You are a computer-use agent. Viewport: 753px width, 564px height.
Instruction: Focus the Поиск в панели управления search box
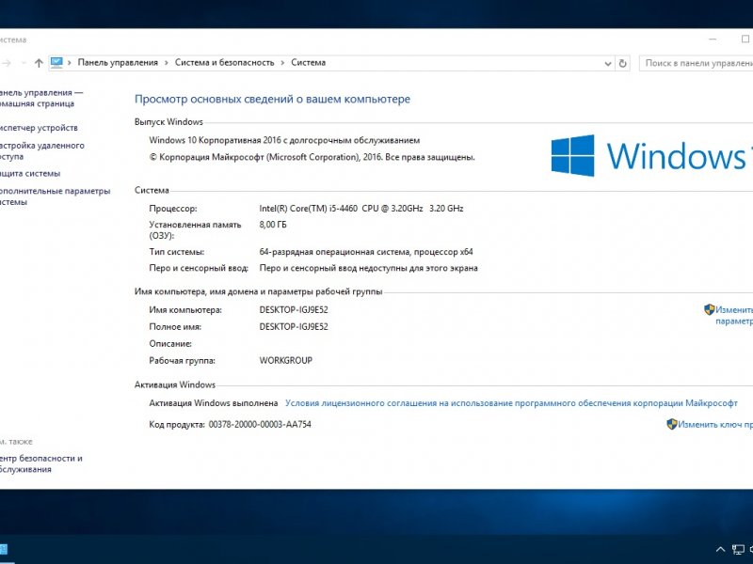click(x=697, y=63)
